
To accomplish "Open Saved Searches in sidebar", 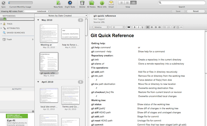I will [x=16, y=33].
